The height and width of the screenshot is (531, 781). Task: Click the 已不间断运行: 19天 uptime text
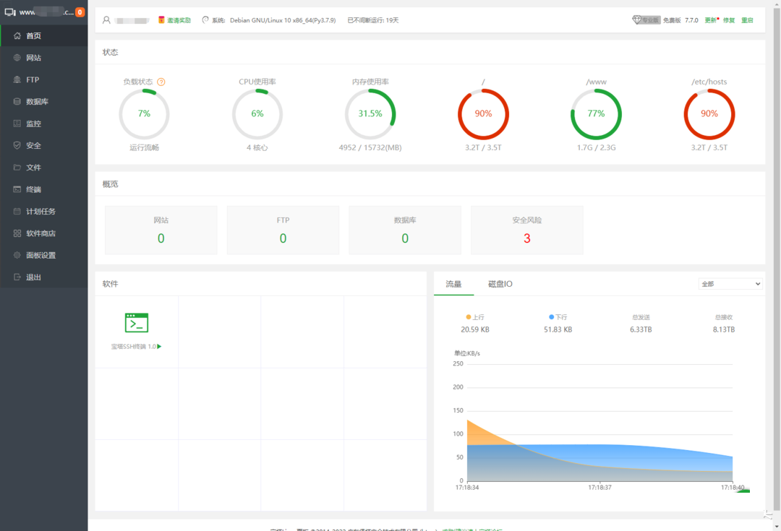(372, 20)
